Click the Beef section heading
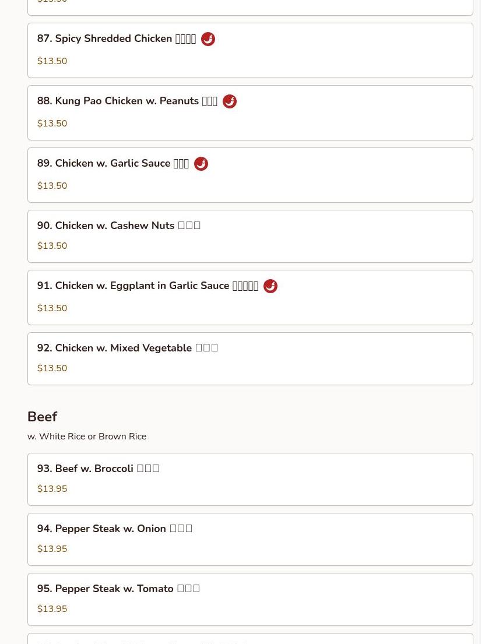 pos(43,417)
